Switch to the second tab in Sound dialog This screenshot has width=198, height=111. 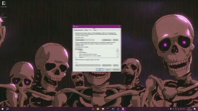(86, 30)
